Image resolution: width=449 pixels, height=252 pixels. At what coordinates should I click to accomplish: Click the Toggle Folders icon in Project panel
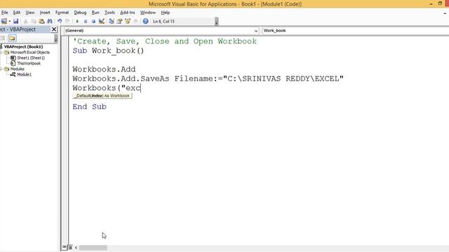click(12, 38)
